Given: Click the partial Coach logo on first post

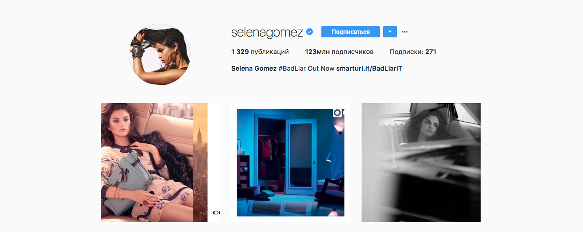Looking at the screenshot, I should [216, 212].
